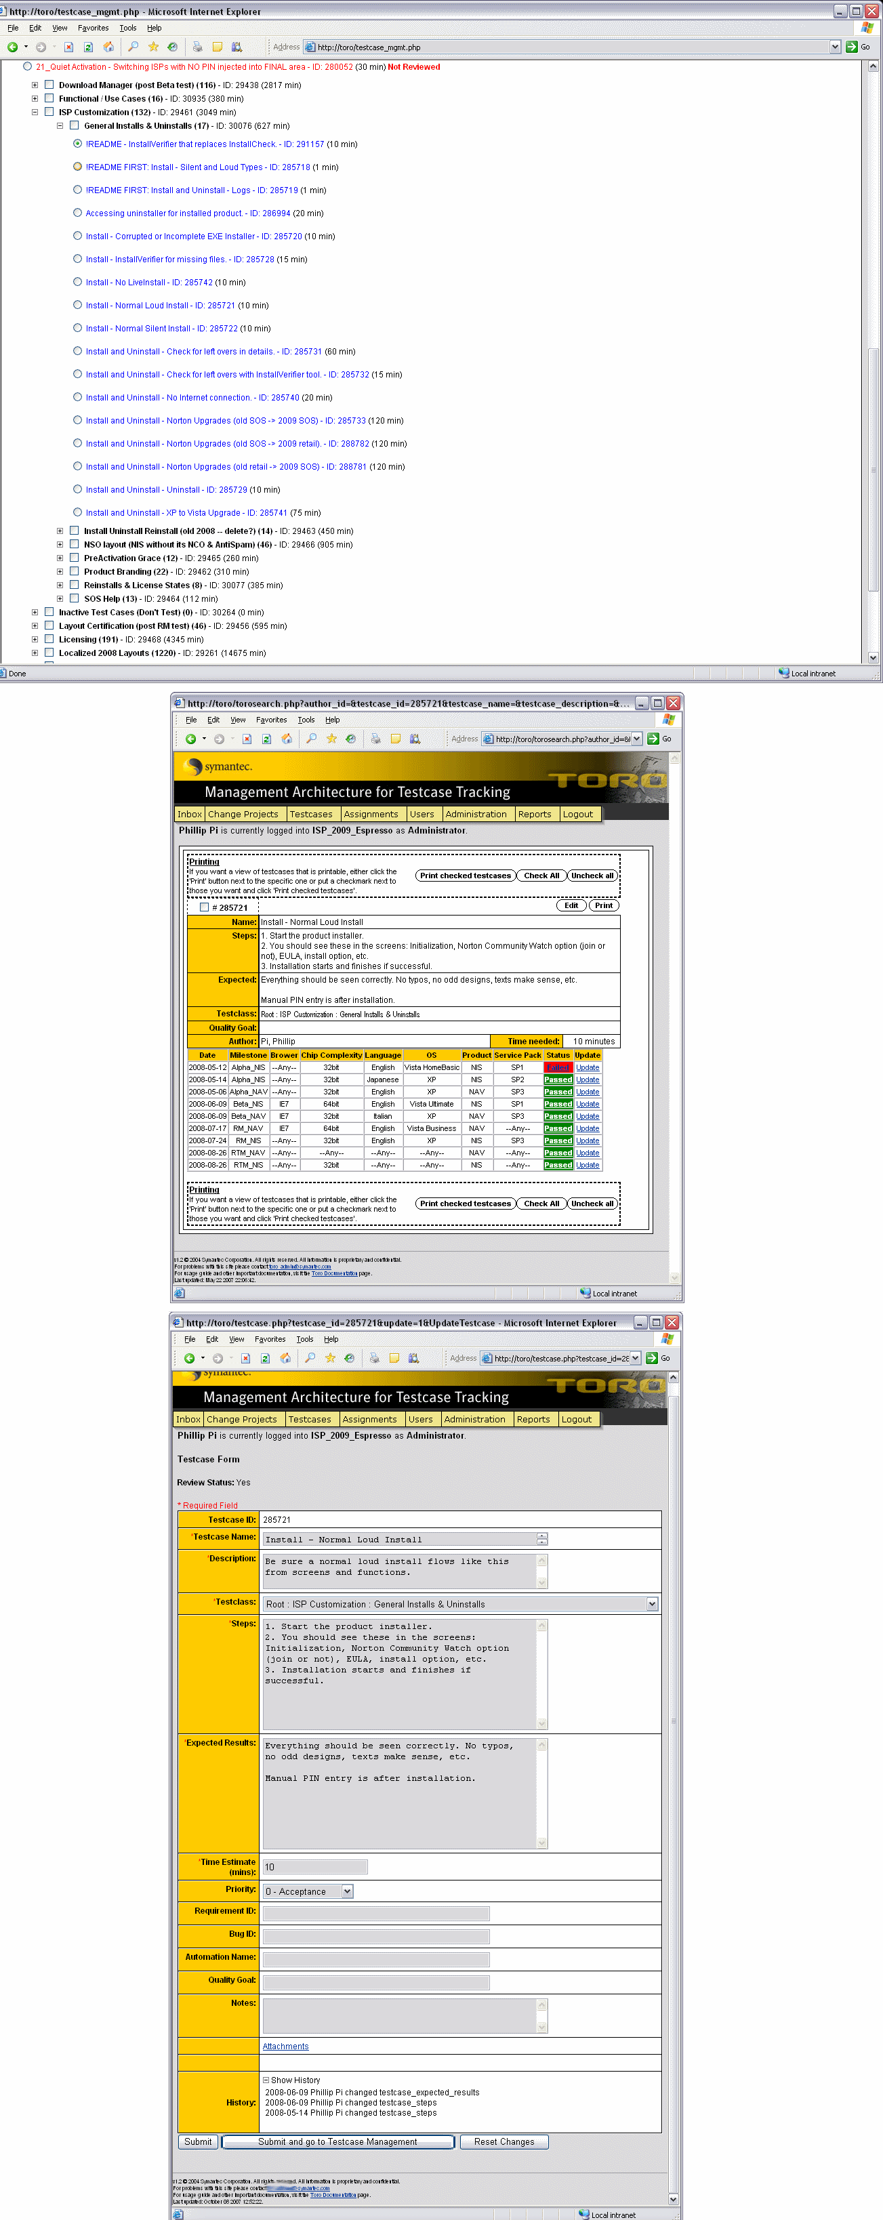The image size is (883, 2220).
Task: Tick the checkbox next to # 285721
Action: click(x=204, y=907)
